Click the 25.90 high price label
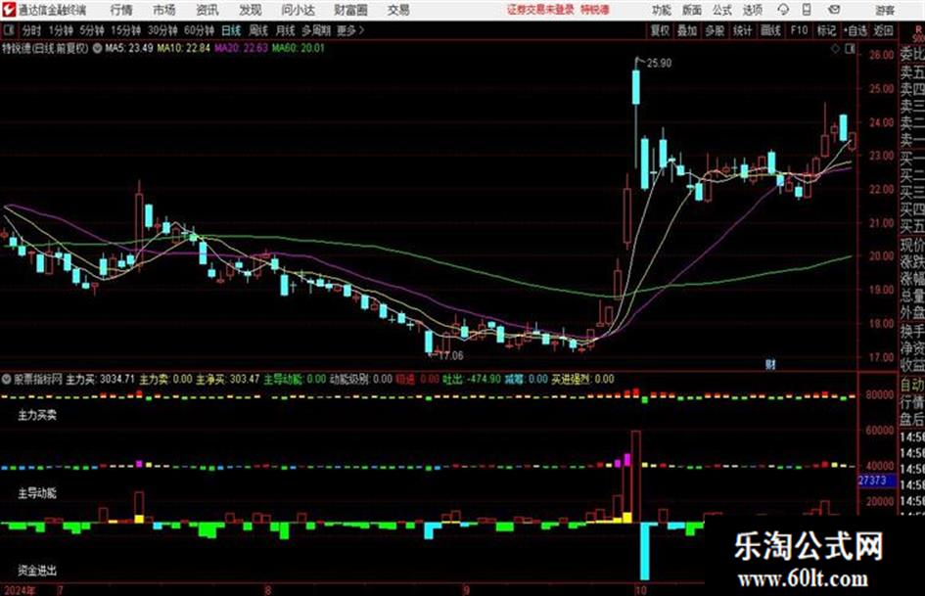The width and height of the screenshot is (925, 596). coord(659,64)
